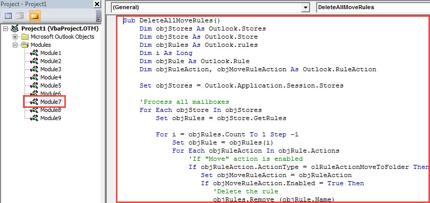430x203 pixels.
Task: Click the View Object icon in Project pane
Action: point(20,16)
